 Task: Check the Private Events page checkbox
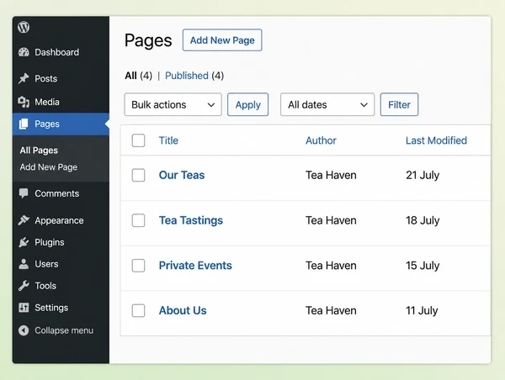[x=138, y=266]
